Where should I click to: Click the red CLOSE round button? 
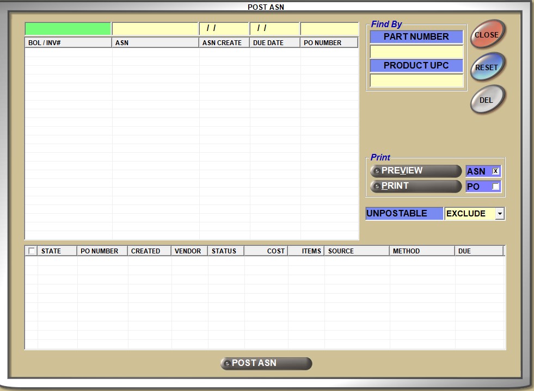point(487,34)
